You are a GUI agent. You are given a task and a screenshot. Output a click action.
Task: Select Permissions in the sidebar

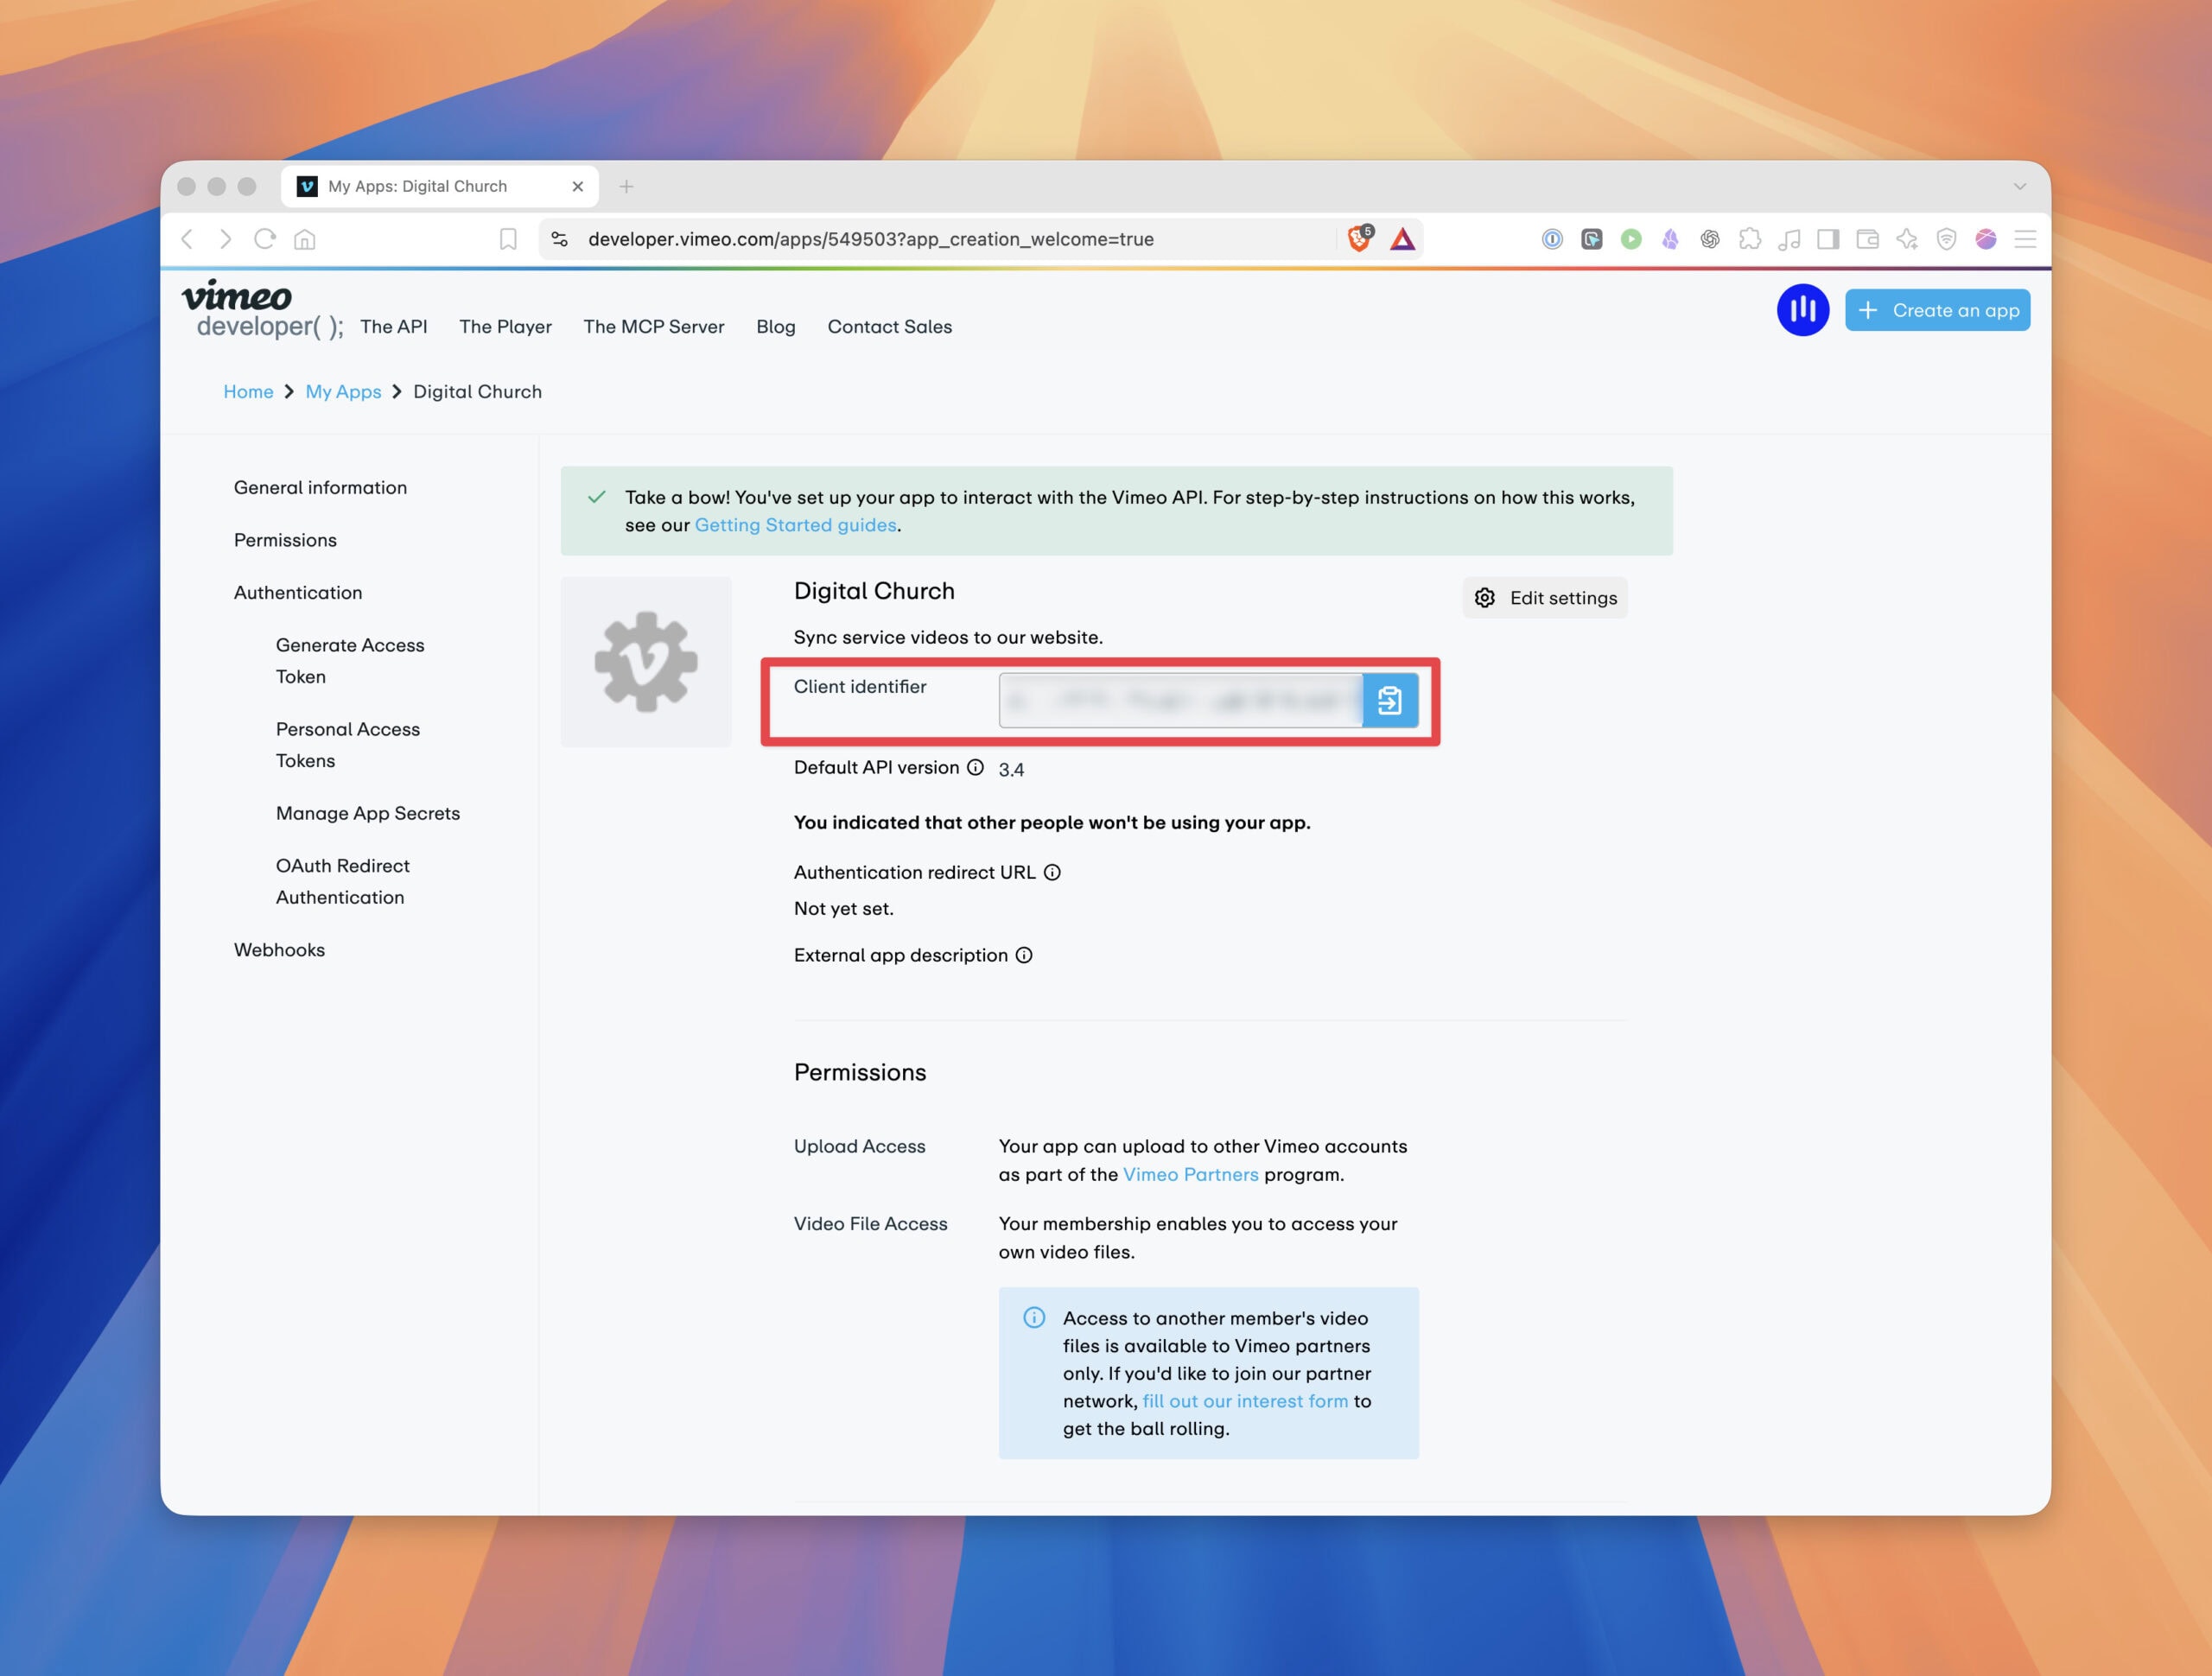(285, 540)
